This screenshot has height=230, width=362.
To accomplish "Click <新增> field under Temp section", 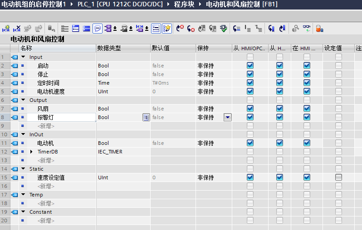I will point(46,203).
